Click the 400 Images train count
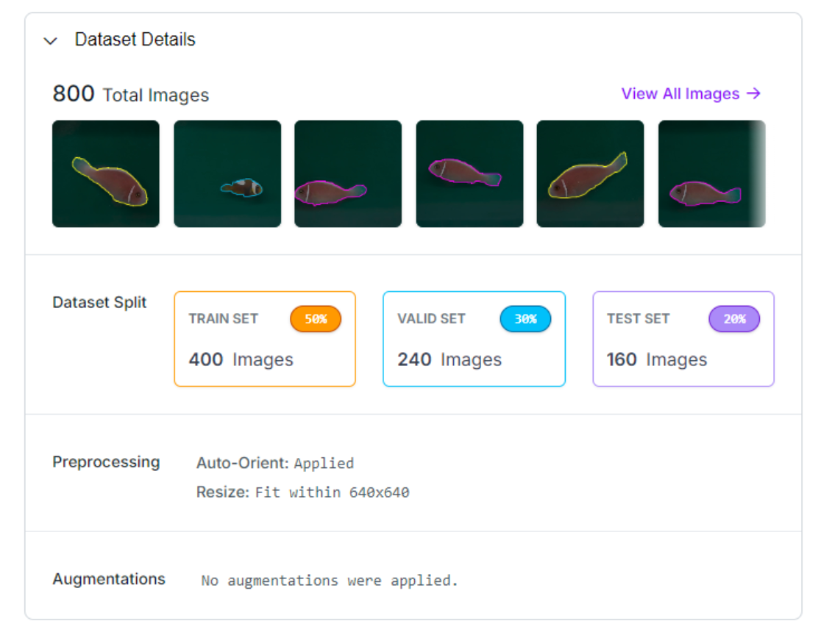The image size is (821, 635). pos(241,359)
